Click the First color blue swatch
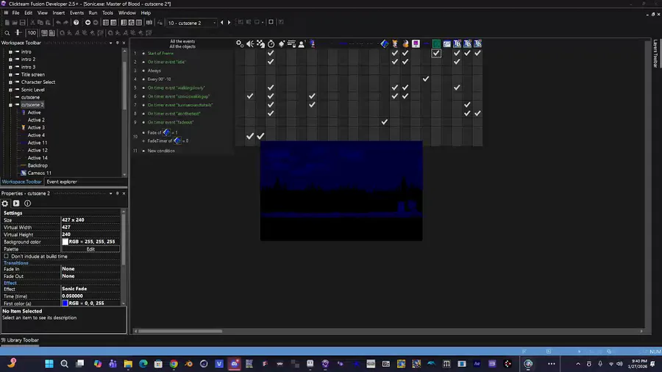 pos(65,303)
